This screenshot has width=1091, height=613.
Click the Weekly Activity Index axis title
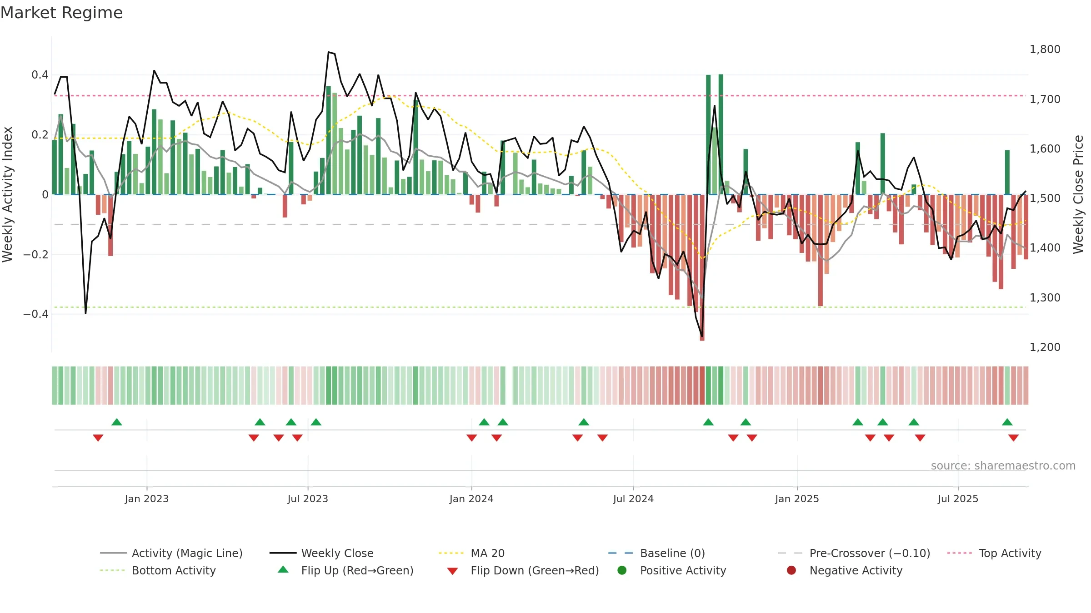click(x=7, y=194)
